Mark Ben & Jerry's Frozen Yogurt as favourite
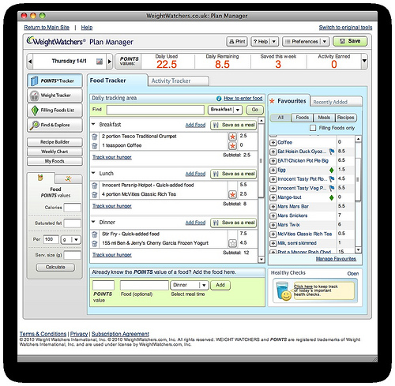Image resolution: width=395 pixels, height=386 pixels. click(x=232, y=243)
